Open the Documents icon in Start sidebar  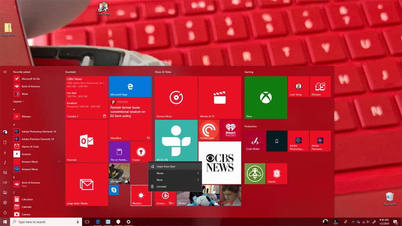tap(5, 142)
